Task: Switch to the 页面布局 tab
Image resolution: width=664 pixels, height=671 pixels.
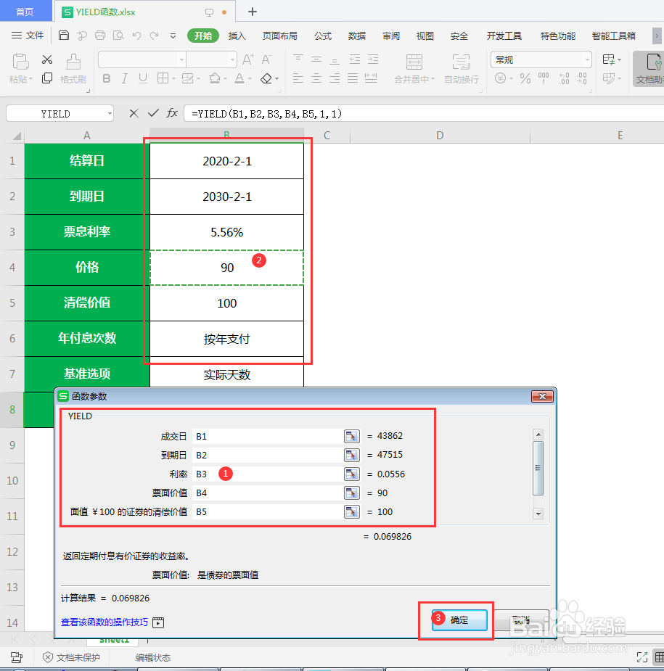Action: pos(279,36)
